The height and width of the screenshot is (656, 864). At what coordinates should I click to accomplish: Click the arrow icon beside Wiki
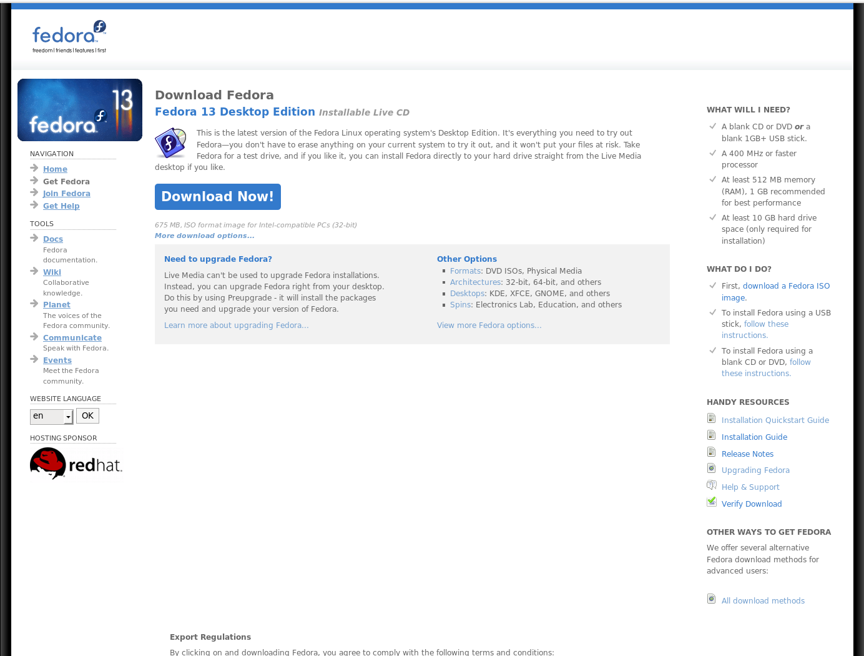(34, 271)
